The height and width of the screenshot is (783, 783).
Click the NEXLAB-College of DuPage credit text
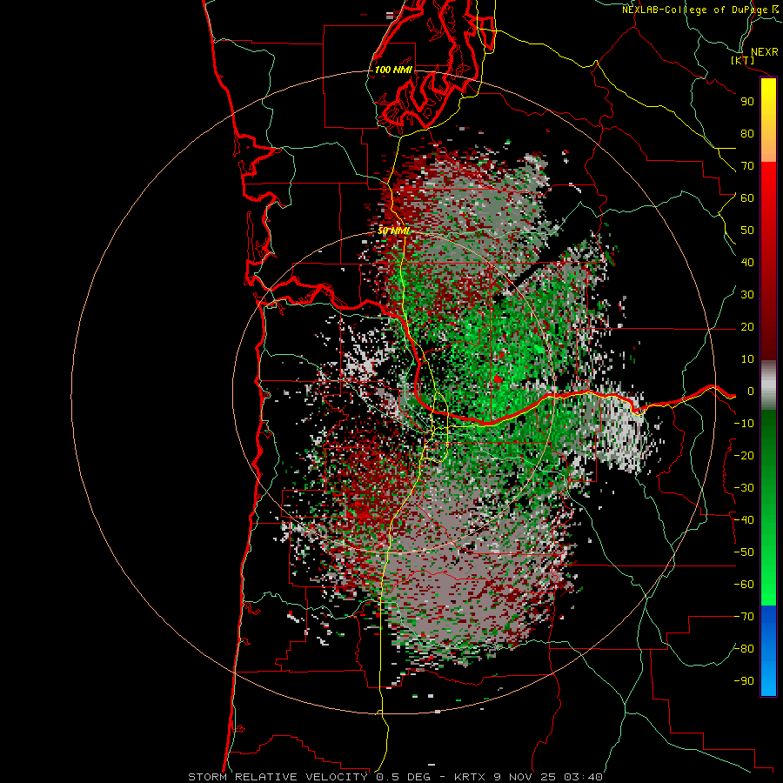pyautogui.click(x=694, y=10)
